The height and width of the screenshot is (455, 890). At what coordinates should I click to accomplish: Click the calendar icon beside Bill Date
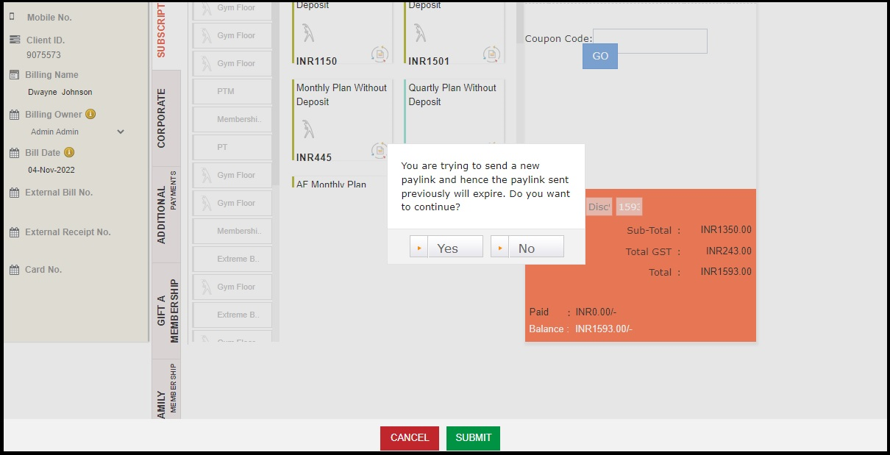(x=14, y=153)
